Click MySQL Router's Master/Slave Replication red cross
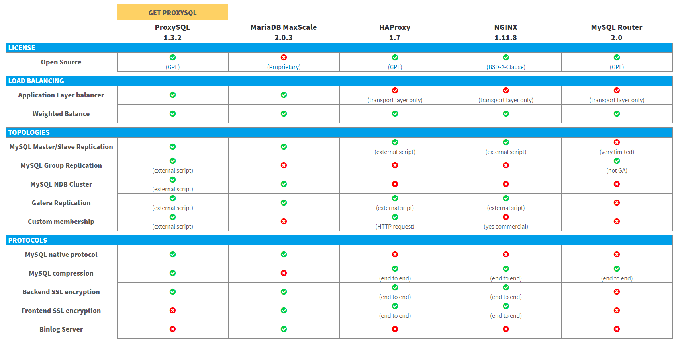 (617, 142)
